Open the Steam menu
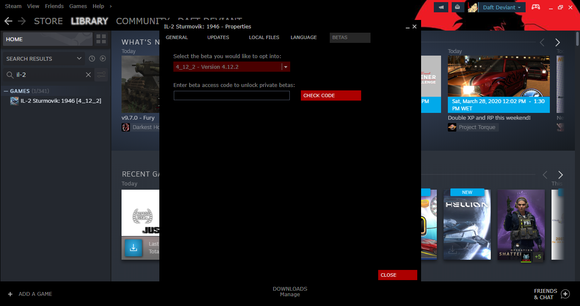The height and width of the screenshot is (306, 580). click(x=13, y=6)
